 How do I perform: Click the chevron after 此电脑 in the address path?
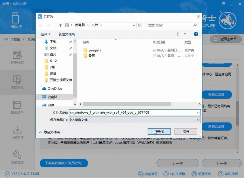88,25
